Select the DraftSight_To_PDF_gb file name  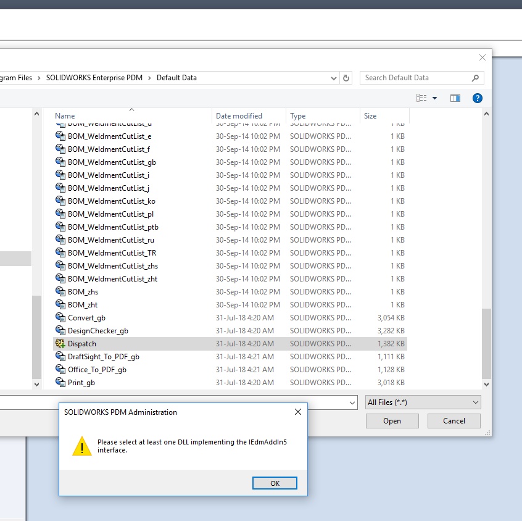[x=104, y=357]
